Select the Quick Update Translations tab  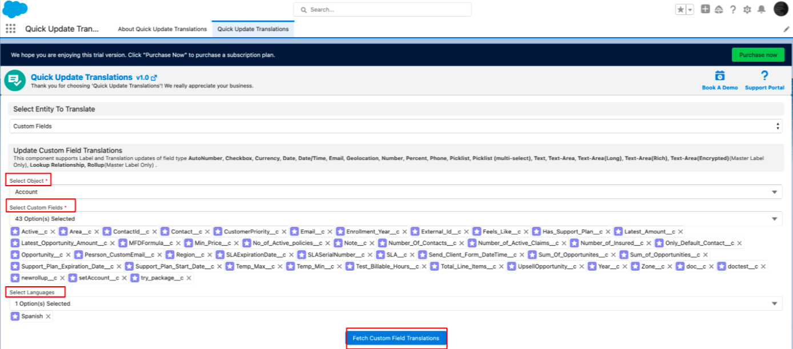(253, 29)
